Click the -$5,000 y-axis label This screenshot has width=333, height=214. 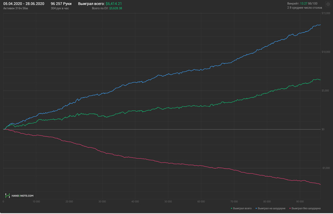(x=326, y=168)
